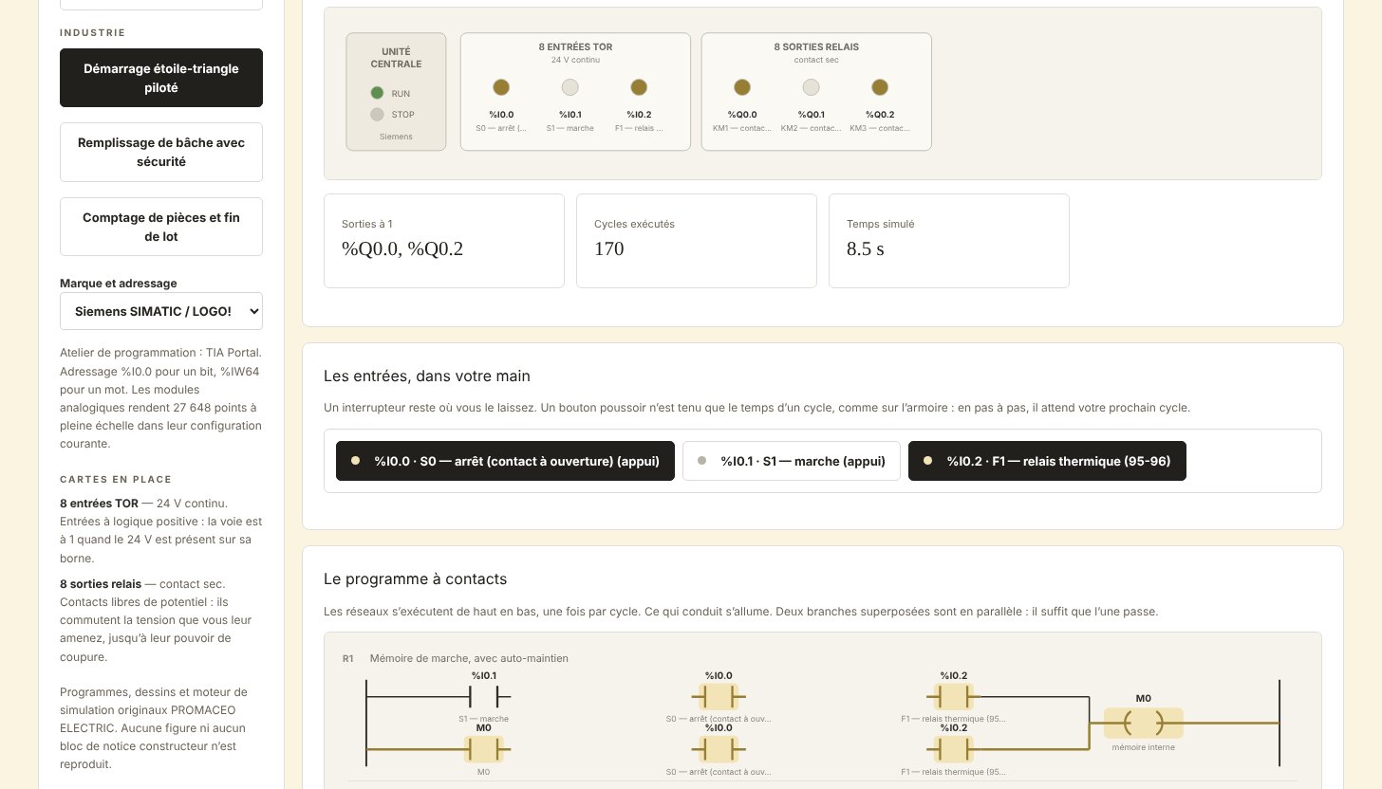
Task: Click the Cycles exécutés value 170
Action: [609, 249]
